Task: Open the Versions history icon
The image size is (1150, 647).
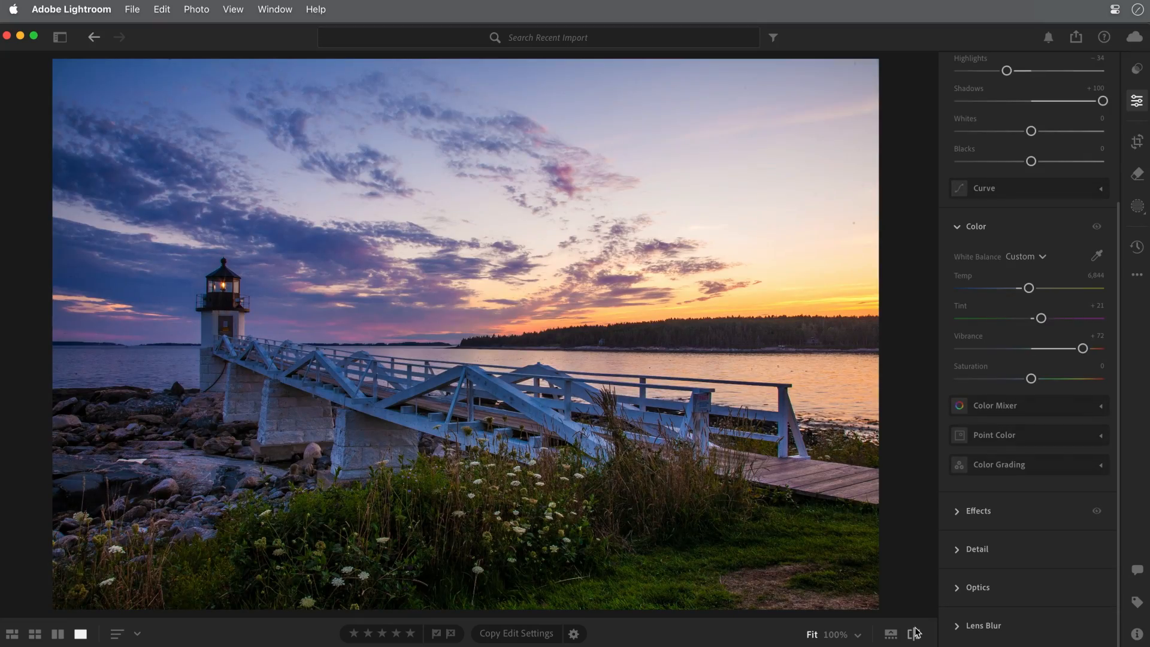Action: (x=1137, y=247)
